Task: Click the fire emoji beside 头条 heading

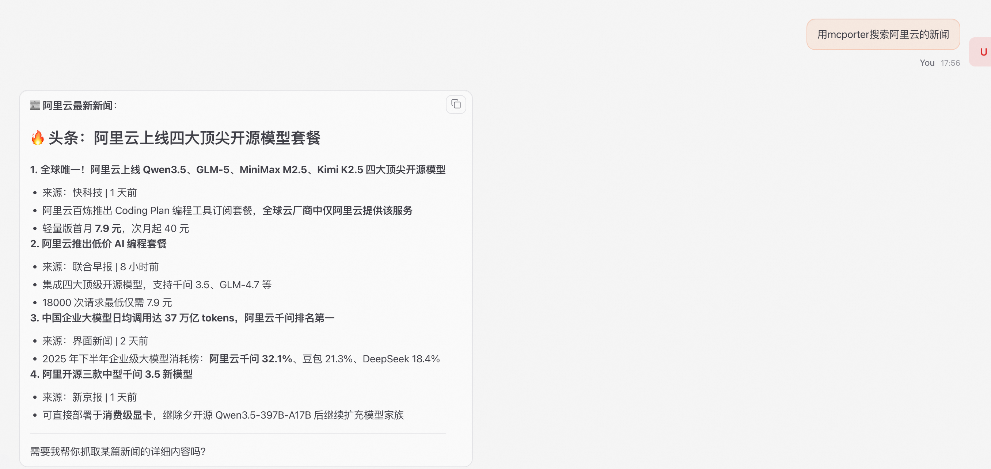Action: click(x=37, y=138)
